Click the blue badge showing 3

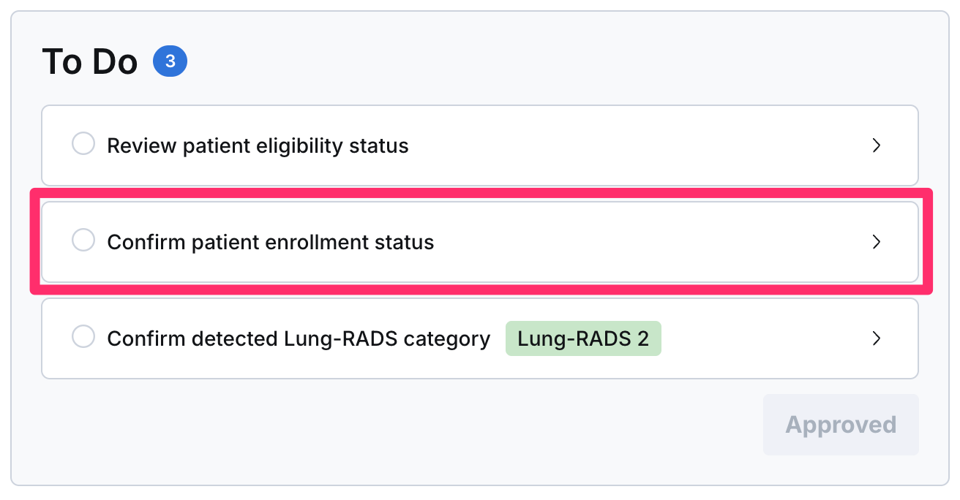[170, 62]
